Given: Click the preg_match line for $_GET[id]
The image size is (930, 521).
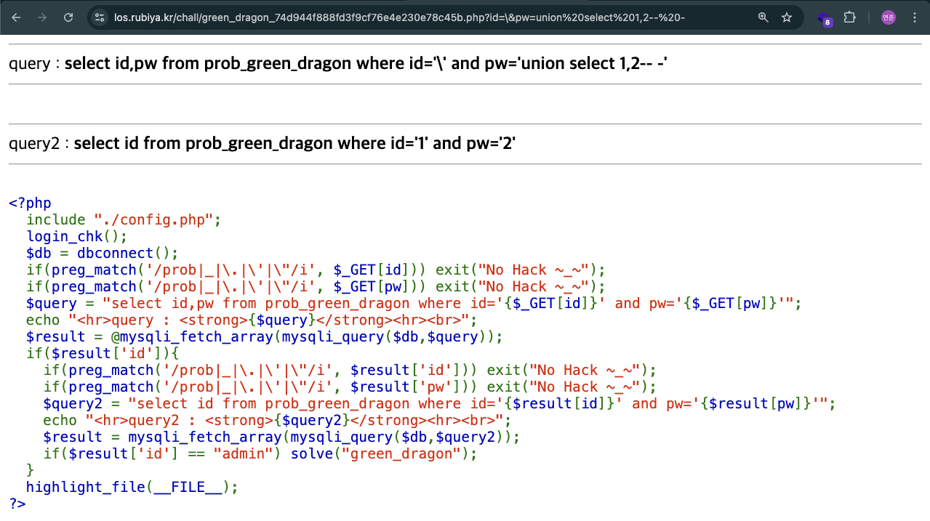Looking at the screenshot, I should click(x=316, y=270).
